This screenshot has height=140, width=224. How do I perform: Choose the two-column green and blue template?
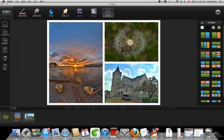[x=205, y=35]
